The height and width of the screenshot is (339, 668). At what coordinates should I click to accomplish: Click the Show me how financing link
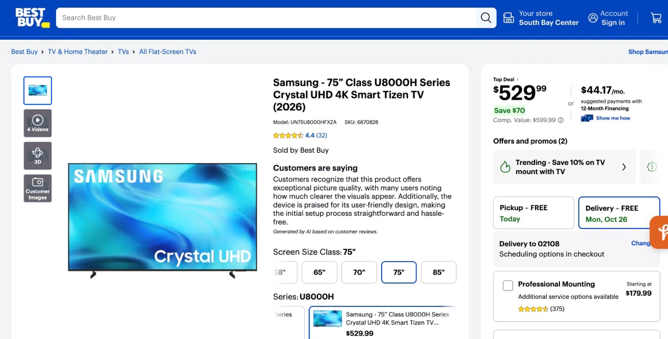tap(613, 118)
